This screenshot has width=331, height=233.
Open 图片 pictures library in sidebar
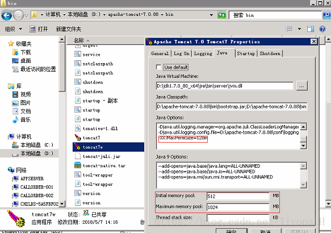point(22,103)
